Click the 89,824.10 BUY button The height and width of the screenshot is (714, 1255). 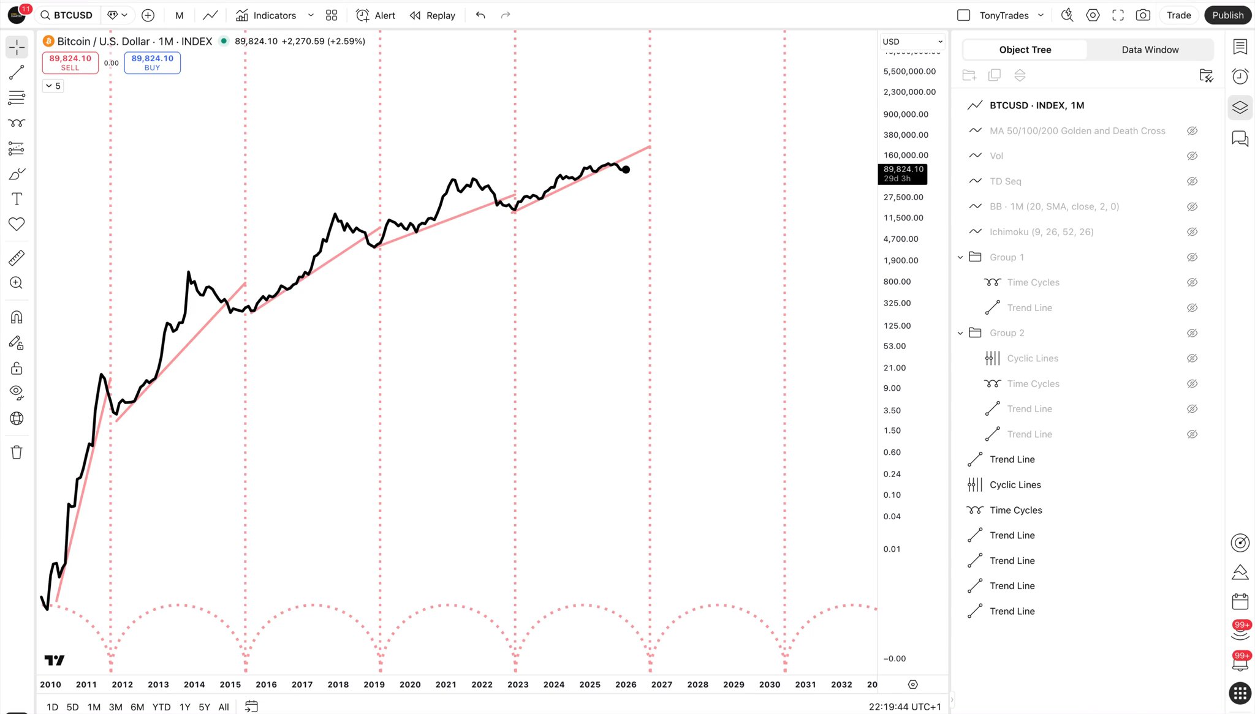(152, 62)
